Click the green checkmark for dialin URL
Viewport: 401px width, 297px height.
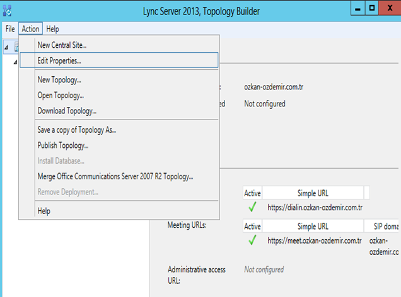click(x=252, y=207)
